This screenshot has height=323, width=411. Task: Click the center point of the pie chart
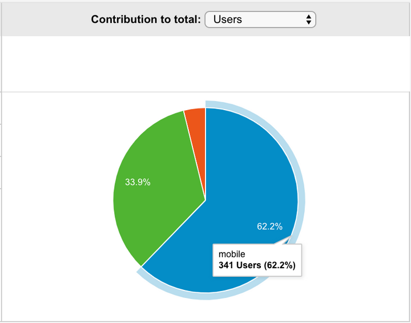(205, 200)
